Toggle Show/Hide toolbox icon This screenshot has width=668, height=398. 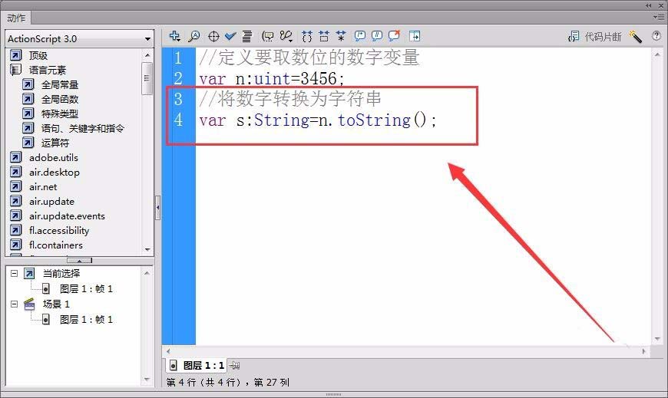[x=415, y=36]
